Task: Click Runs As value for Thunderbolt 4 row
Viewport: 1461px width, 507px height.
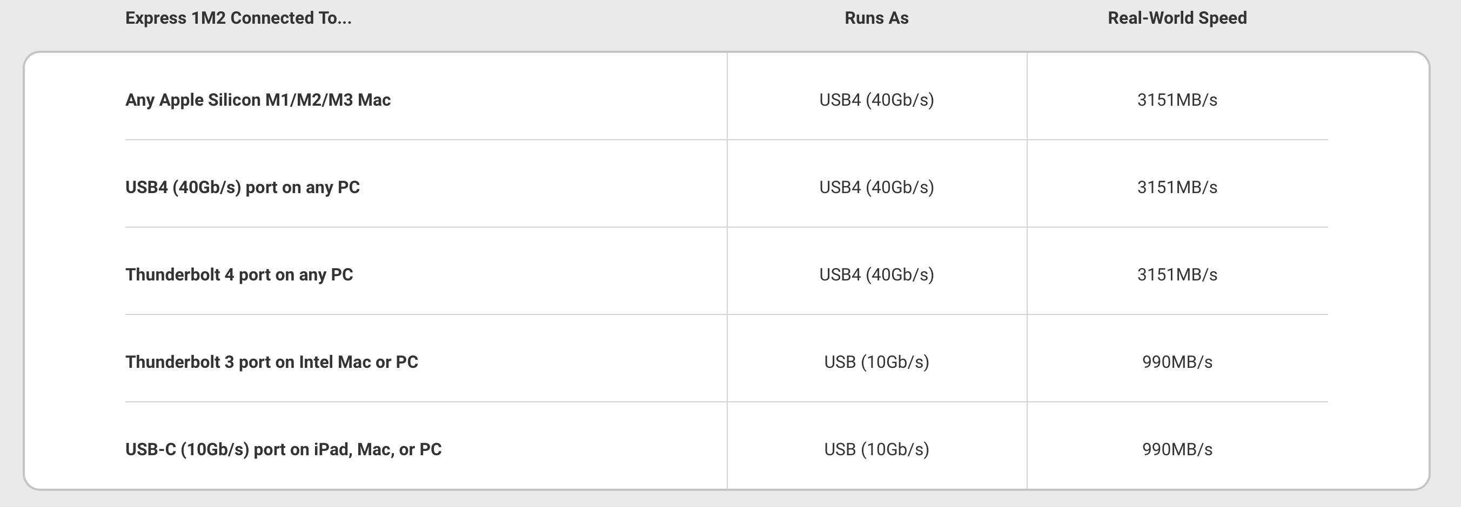Action: 876,275
